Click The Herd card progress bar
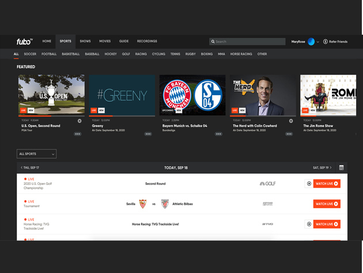 click(x=263, y=116)
